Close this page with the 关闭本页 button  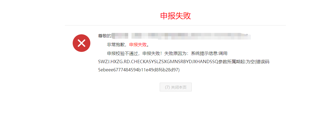click(176, 87)
